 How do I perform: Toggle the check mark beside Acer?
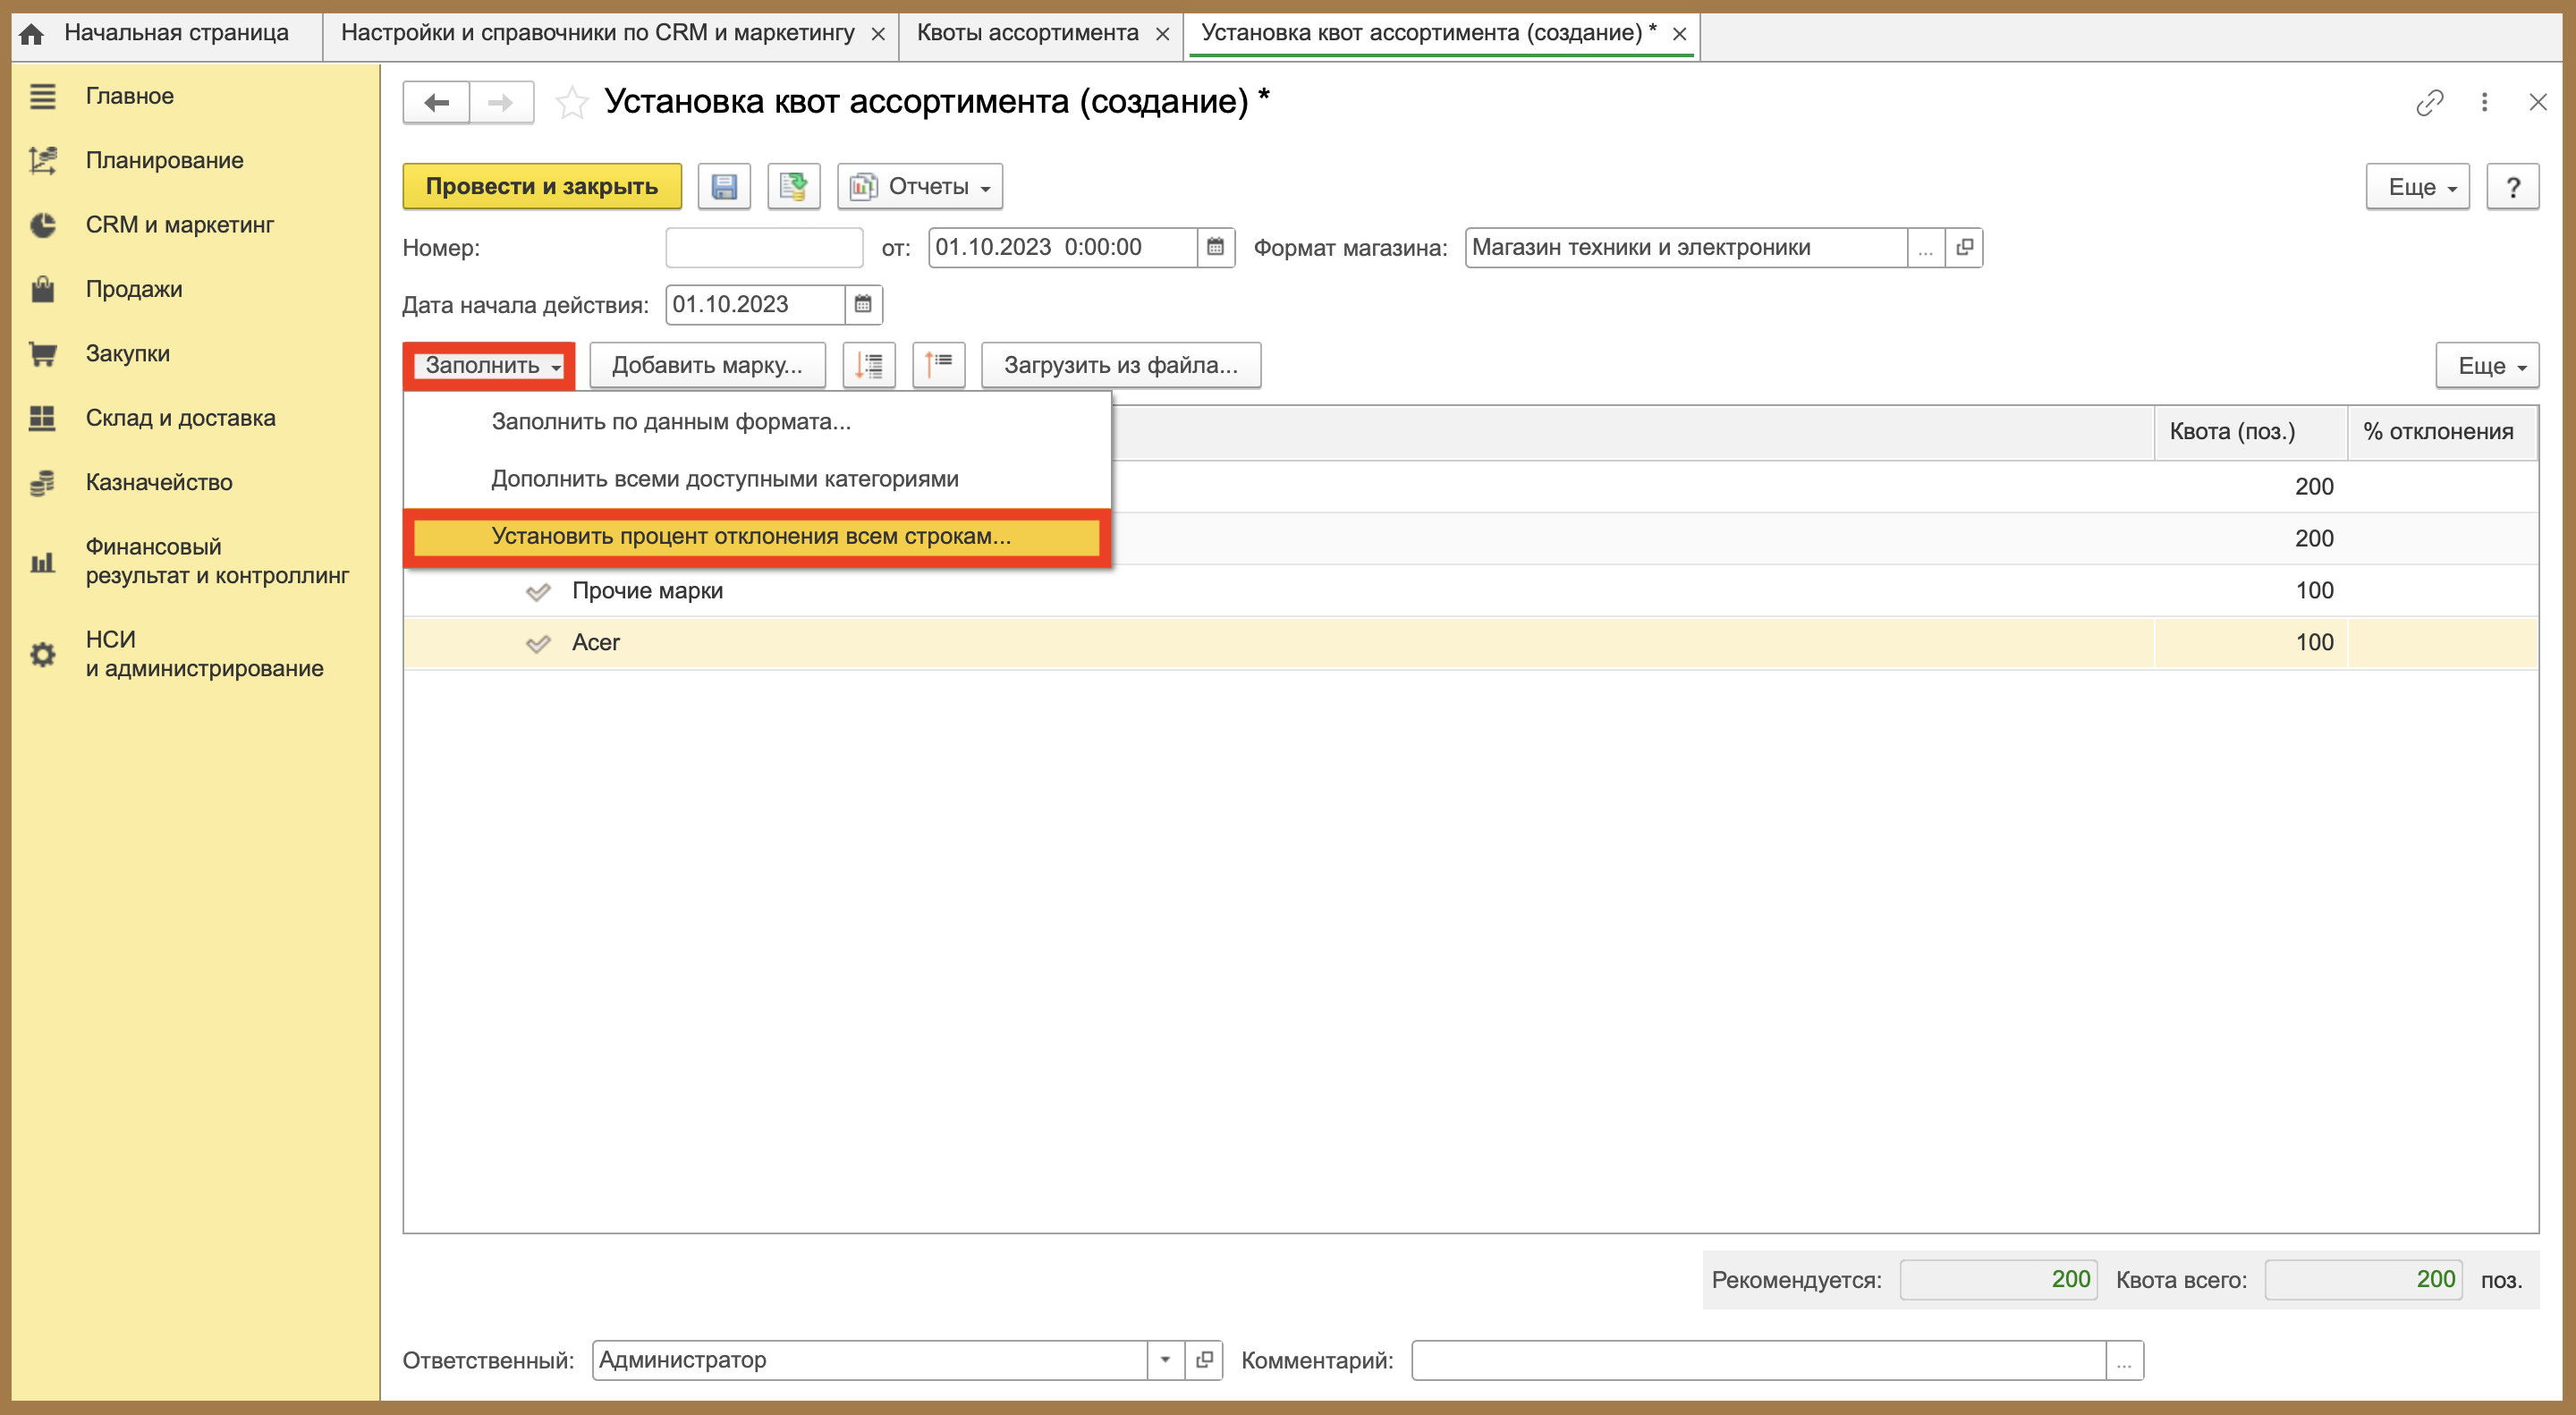click(538, 643)
